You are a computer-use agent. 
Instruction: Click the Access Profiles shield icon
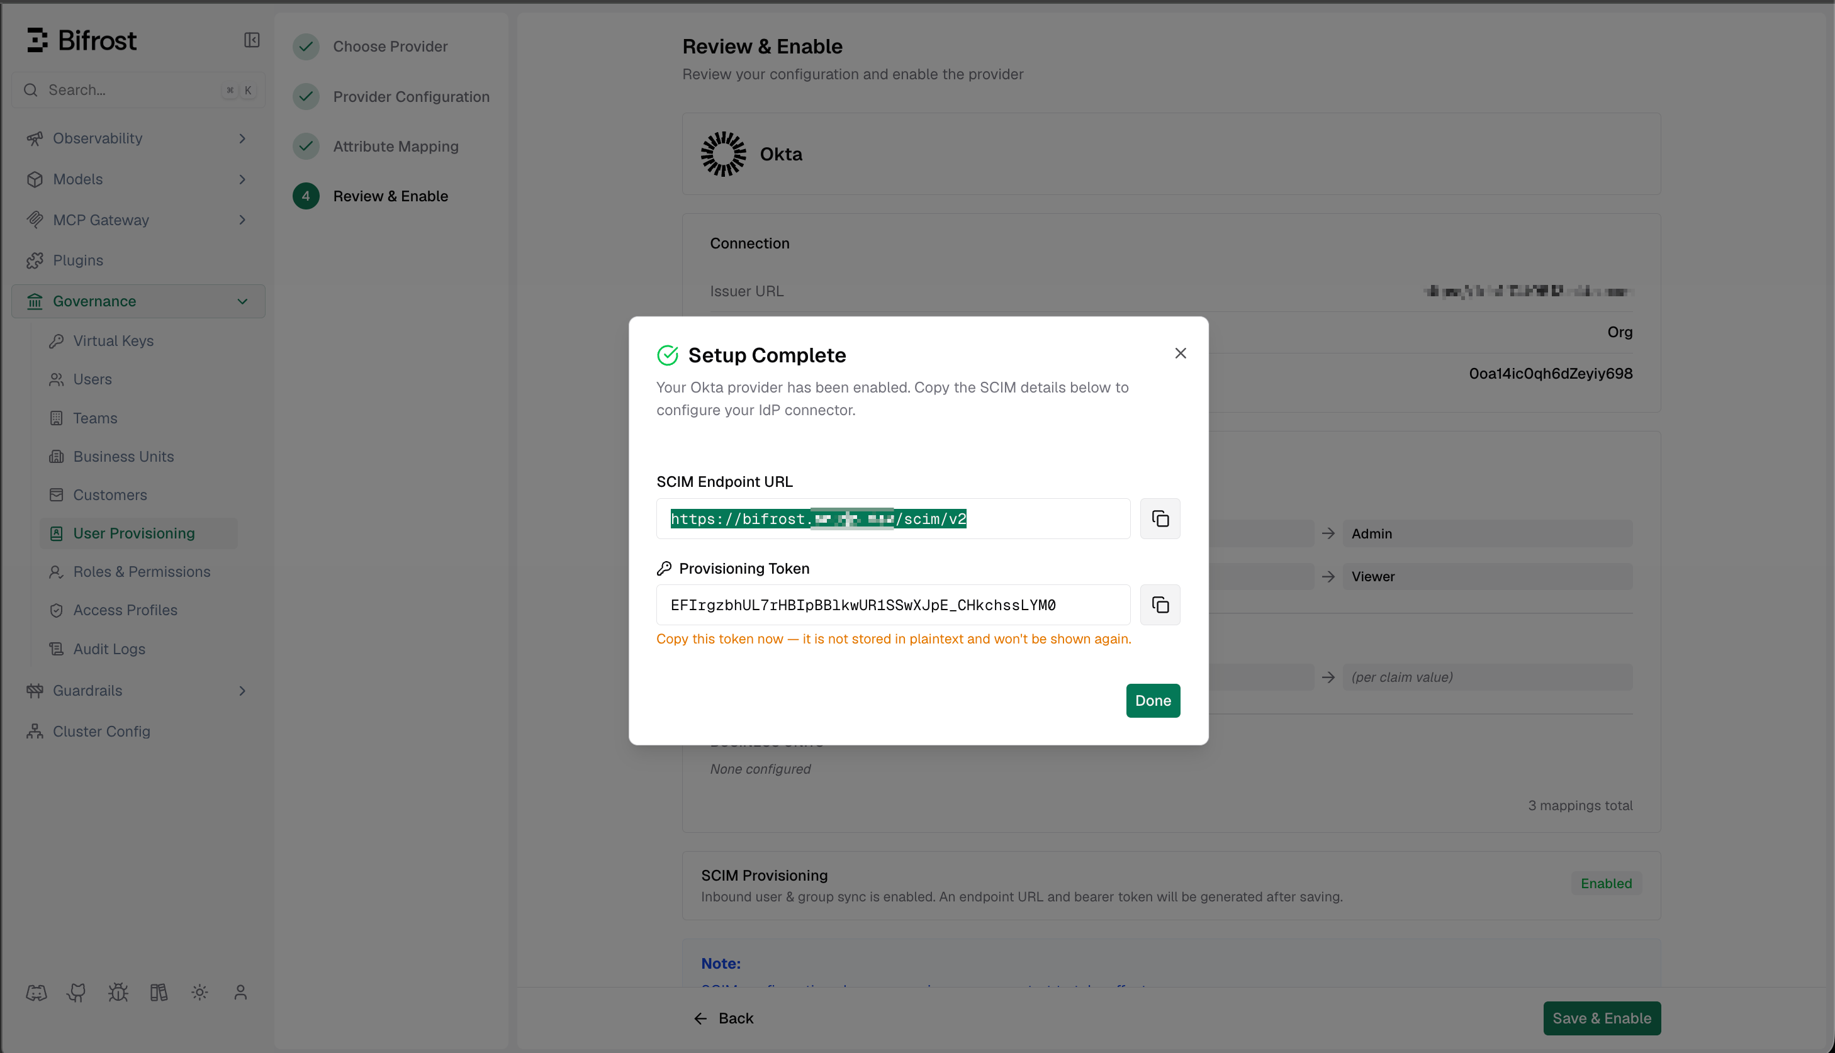coord(56,610)
